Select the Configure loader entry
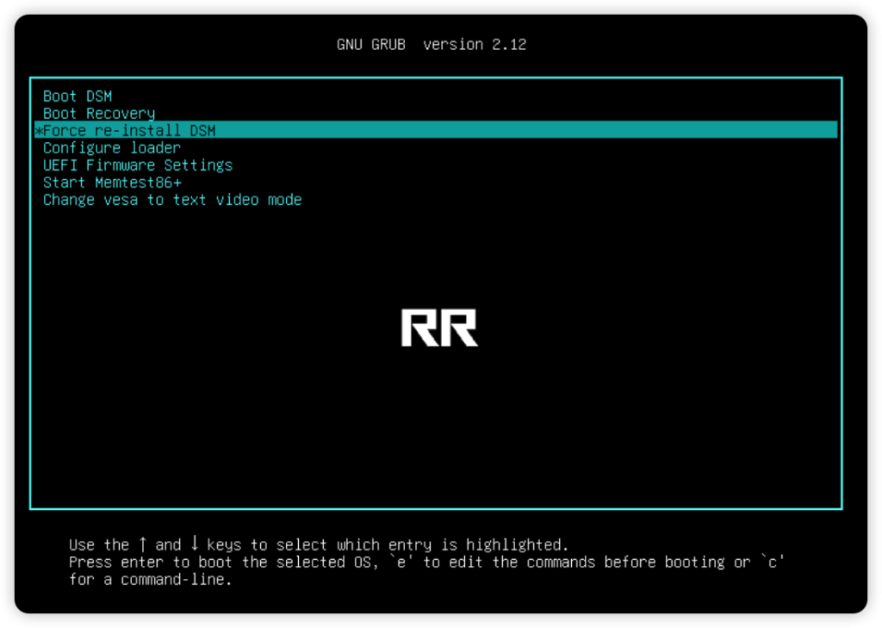 [x=112, y=148]
